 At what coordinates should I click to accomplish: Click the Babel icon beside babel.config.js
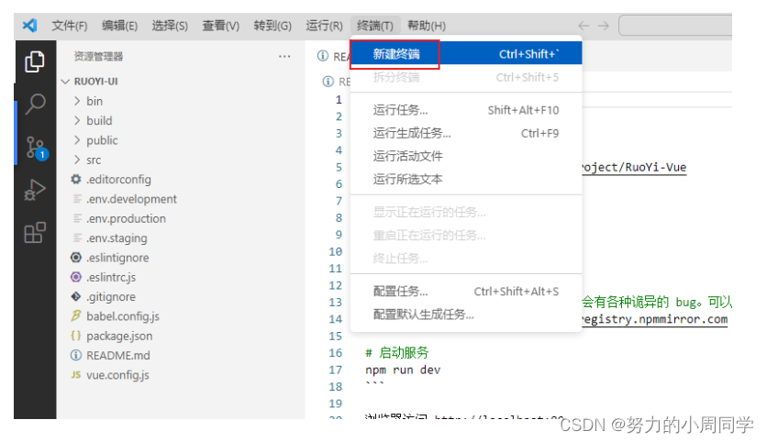(x=76, y=315)
